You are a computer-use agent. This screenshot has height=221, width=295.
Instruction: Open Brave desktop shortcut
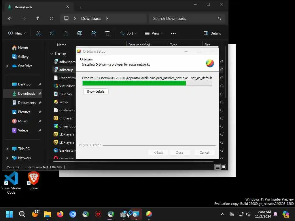click(x=33, y=181)
